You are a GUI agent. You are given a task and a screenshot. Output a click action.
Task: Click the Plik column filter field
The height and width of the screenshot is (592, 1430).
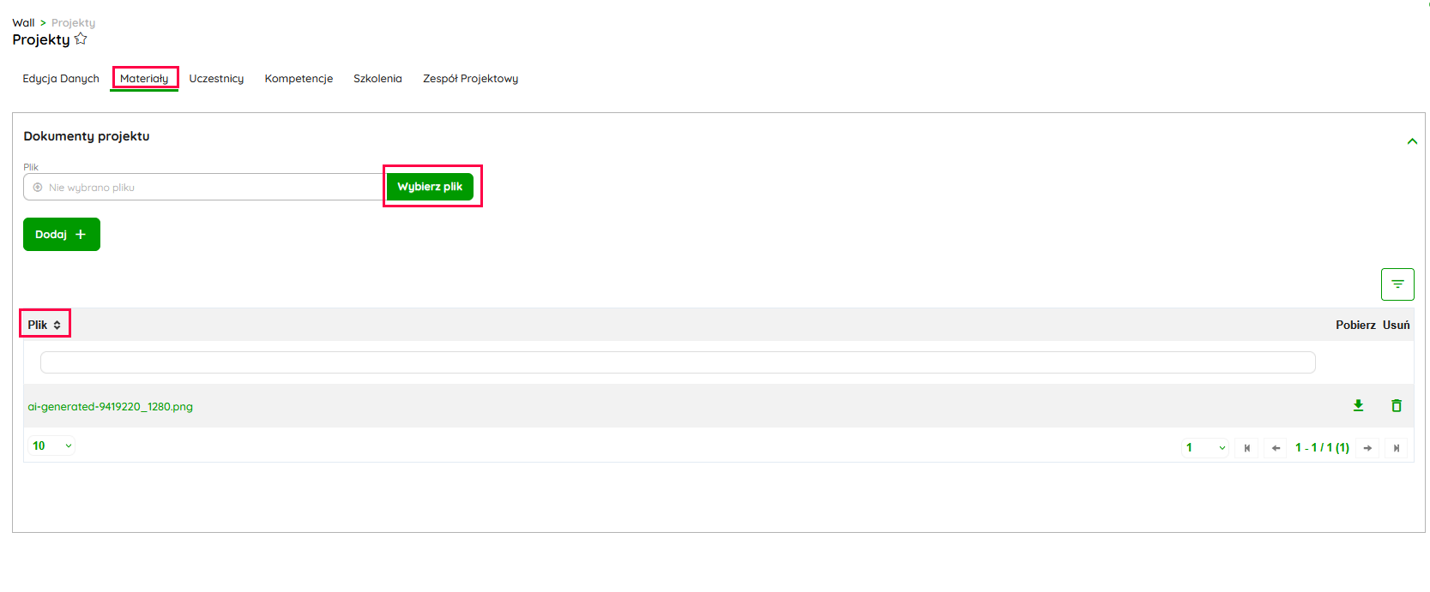[x=677, y=362]
